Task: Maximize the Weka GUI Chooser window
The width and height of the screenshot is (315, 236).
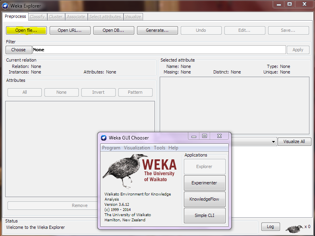Action: (x=205, y=136)
